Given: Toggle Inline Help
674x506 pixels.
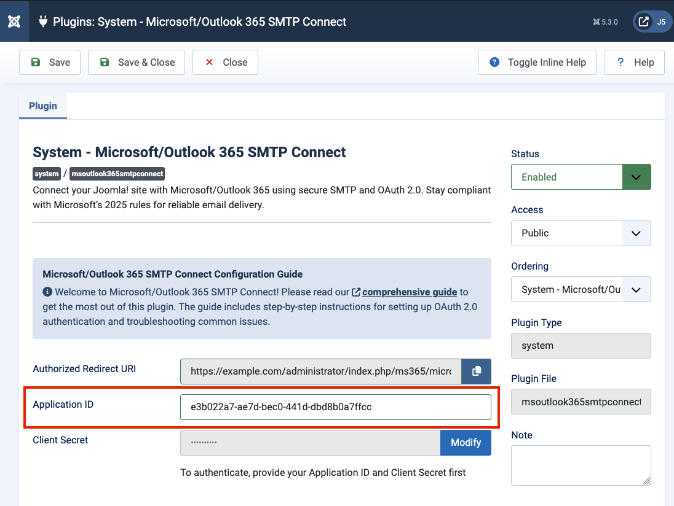Looking at the screenshot, I should click(537, 62).
